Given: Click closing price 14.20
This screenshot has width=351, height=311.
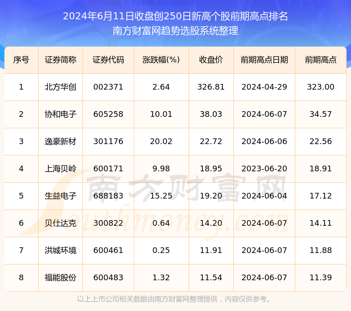Looking at the screenshot, I should coord(211,223).
